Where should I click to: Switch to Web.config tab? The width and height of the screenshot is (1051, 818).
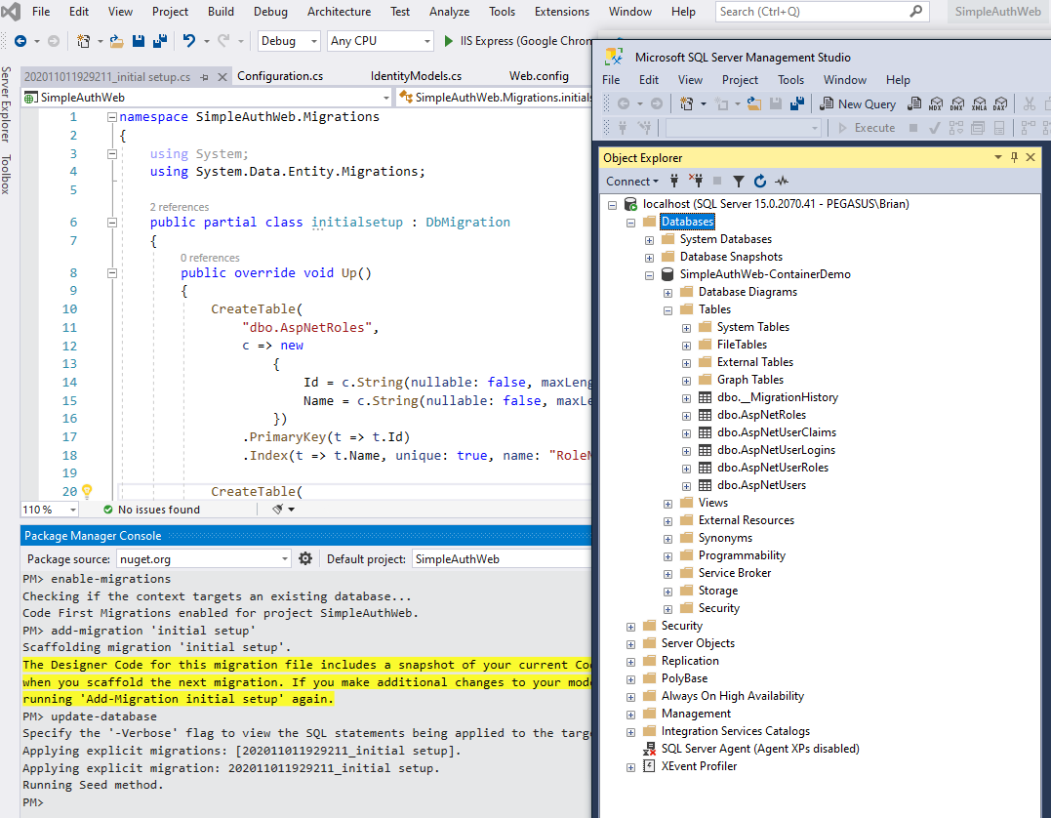[539, 76]
